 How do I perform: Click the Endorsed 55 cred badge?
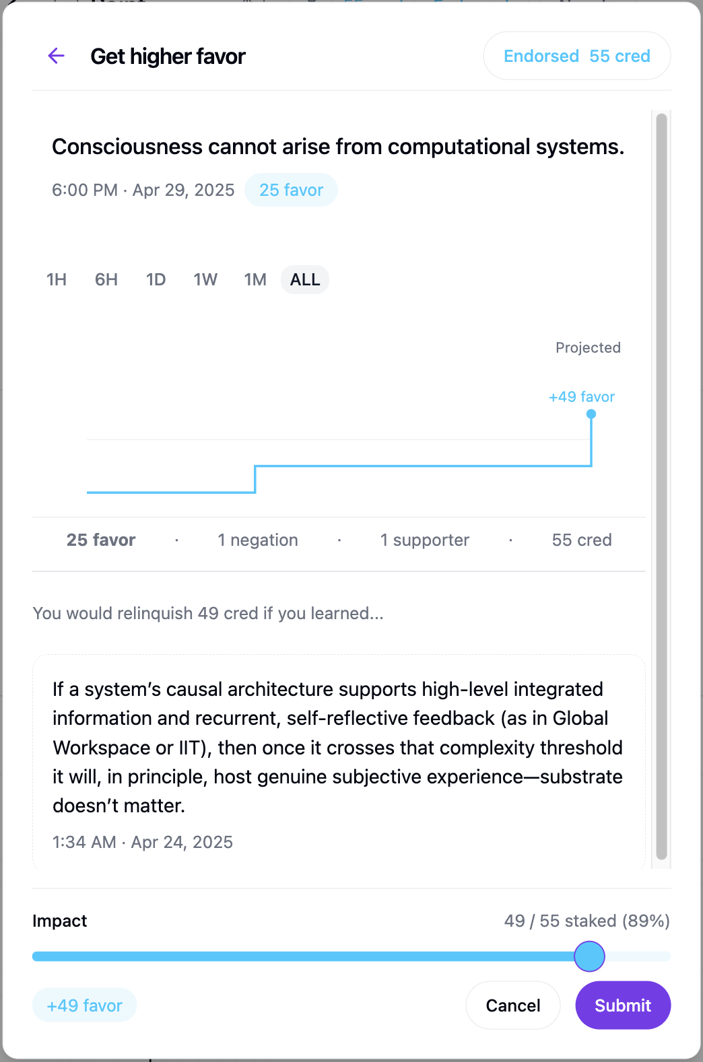point(576,56)
